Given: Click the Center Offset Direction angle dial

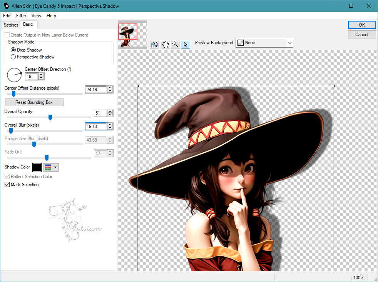Looking at the screenshot, I should [x=15, y=75].
